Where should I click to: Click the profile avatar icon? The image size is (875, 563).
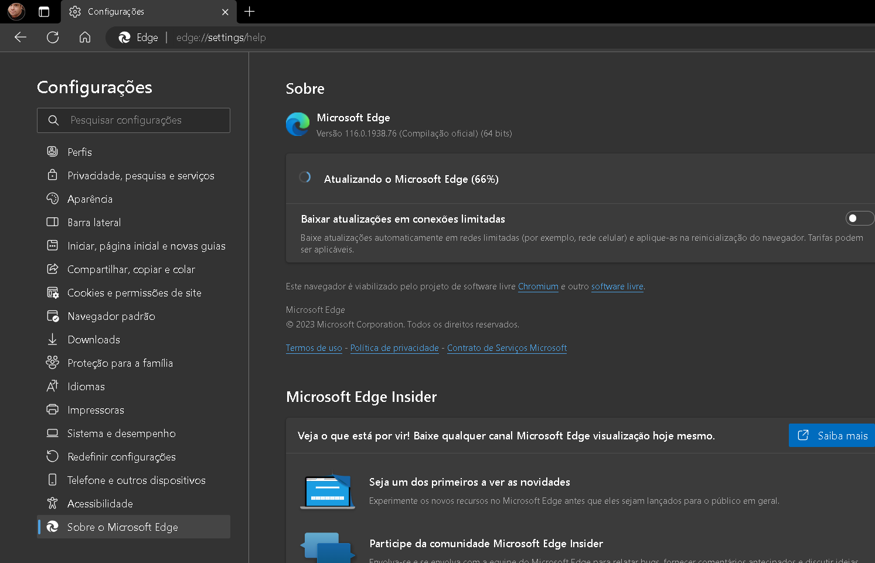pyautogui.click(x=16, y=11)
